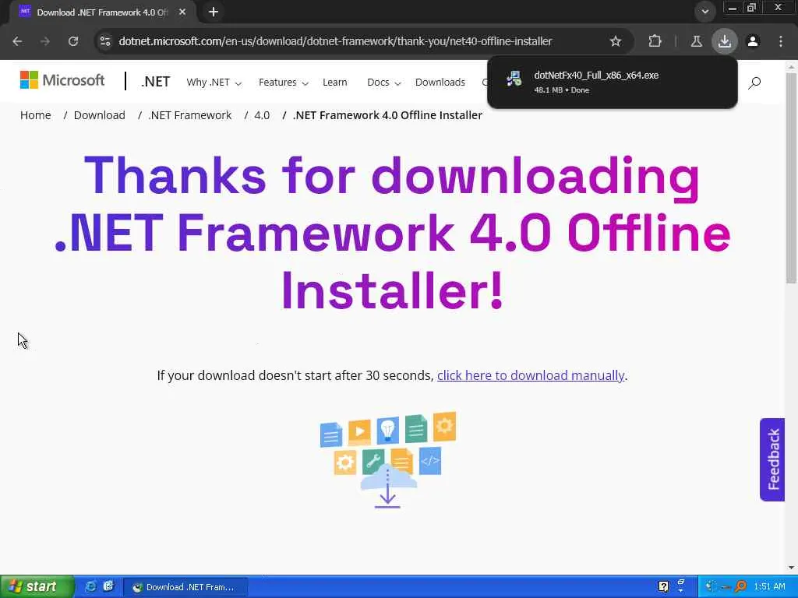This screenshot has width=798, height=598.
Task: Go back to the previous page
Action: pos(17,41)
